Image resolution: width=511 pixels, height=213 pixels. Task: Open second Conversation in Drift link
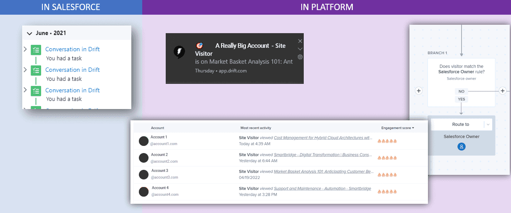(73, 70)
